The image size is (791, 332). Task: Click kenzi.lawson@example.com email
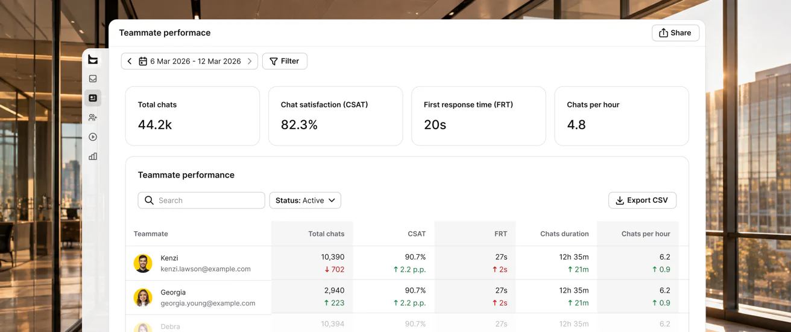206,269
